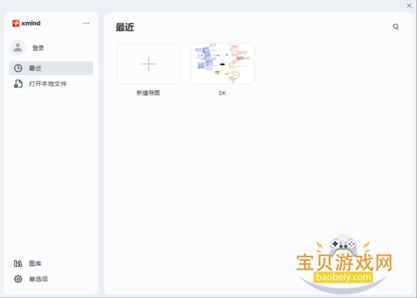Select the 最近 label in the sidebar
417x298 pixels.
pyautogui.click(x=35, y=69)
